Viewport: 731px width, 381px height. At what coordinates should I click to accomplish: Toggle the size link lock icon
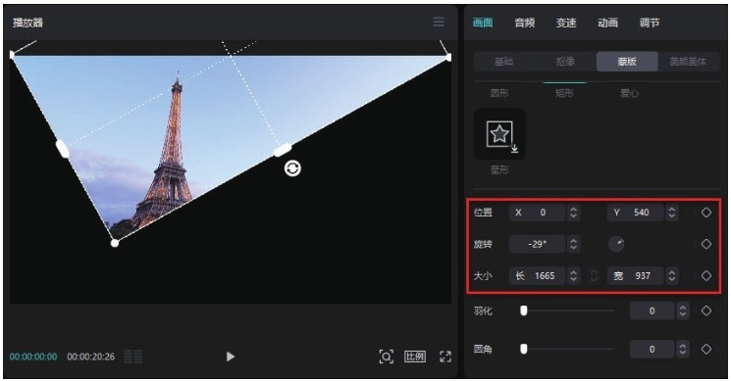(x=594, y=276)
